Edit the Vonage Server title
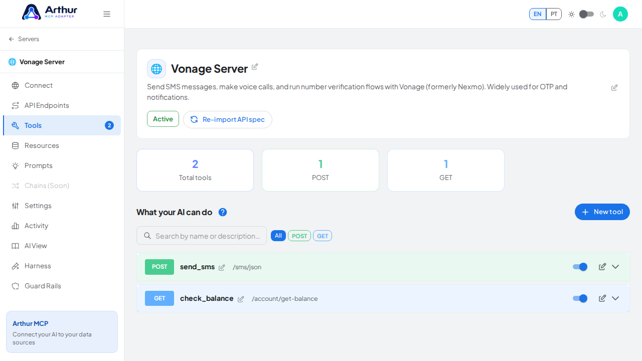This screenshot has width=642, height=361. (x=255, y=67)
